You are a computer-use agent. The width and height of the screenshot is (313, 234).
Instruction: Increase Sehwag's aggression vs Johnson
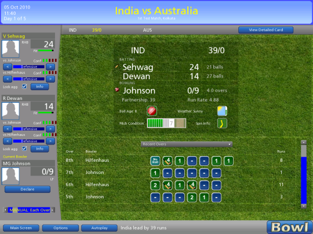(x=50, y=66)
